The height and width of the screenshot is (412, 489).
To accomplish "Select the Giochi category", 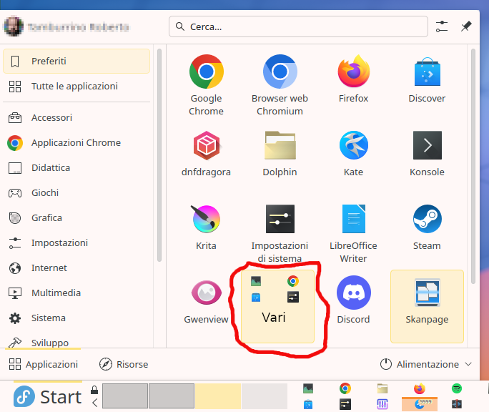I will click(76, 192).
